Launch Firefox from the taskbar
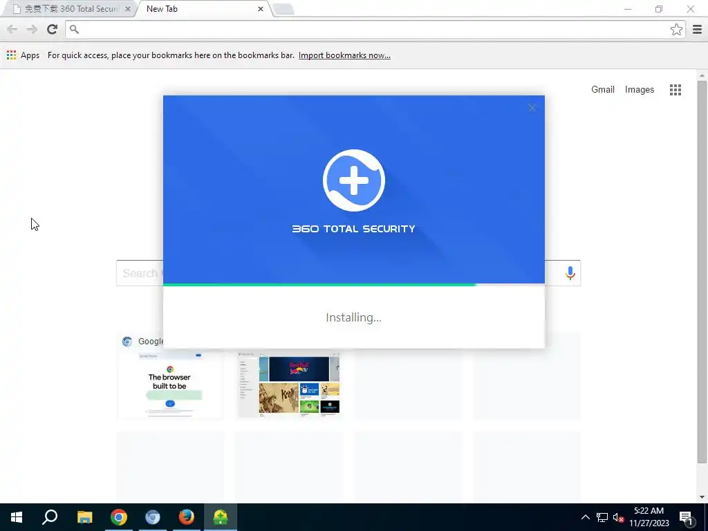This screenshot has height=531, width=708. [187, 517]
